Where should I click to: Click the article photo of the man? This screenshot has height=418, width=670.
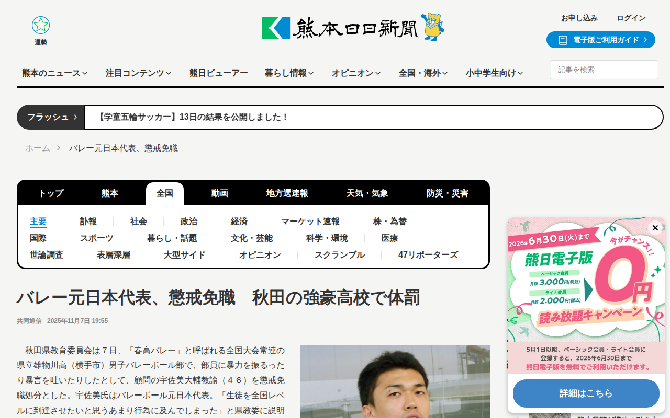pos(395,381)
